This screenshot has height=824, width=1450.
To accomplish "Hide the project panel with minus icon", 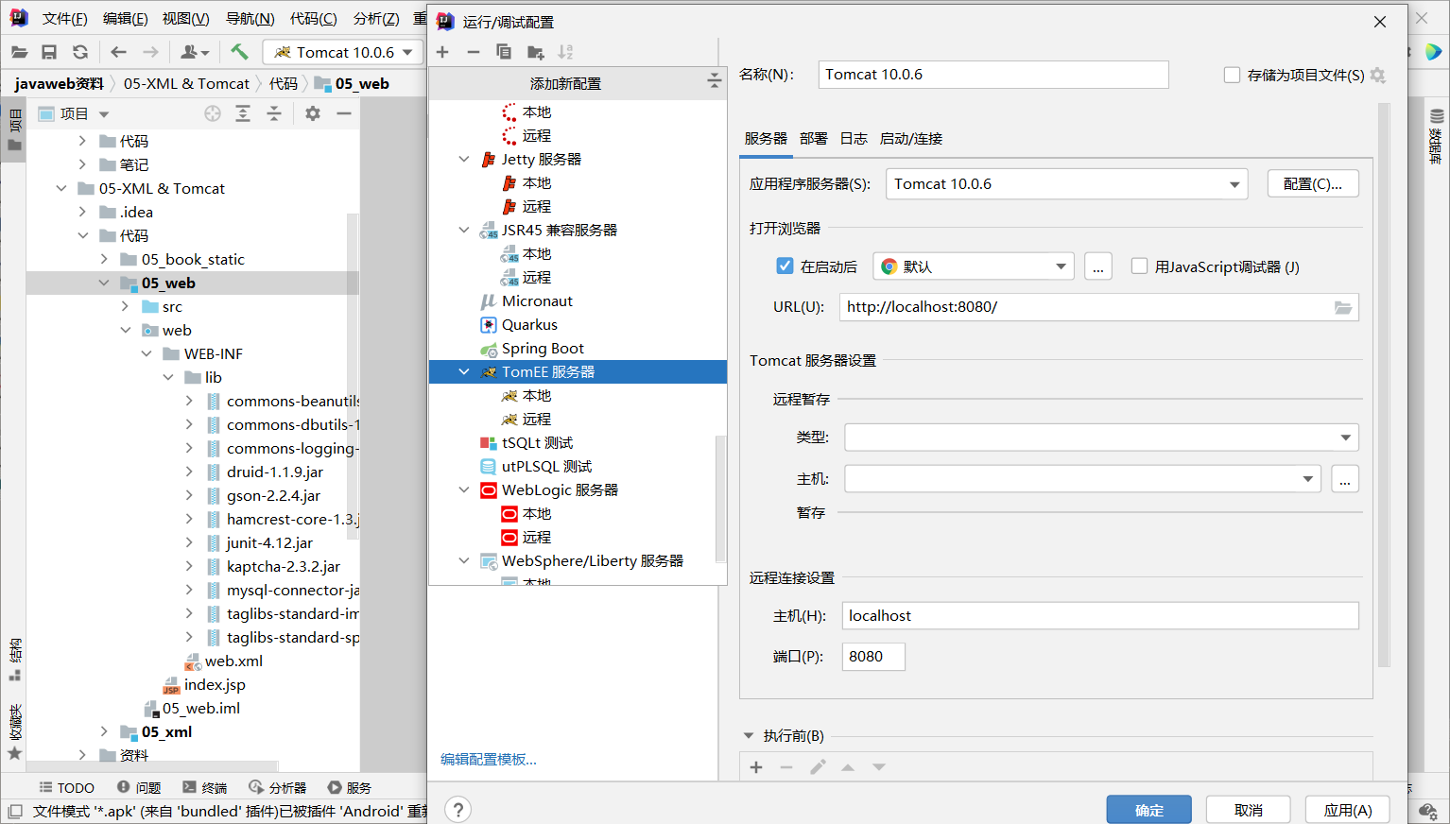I will 344,113.
